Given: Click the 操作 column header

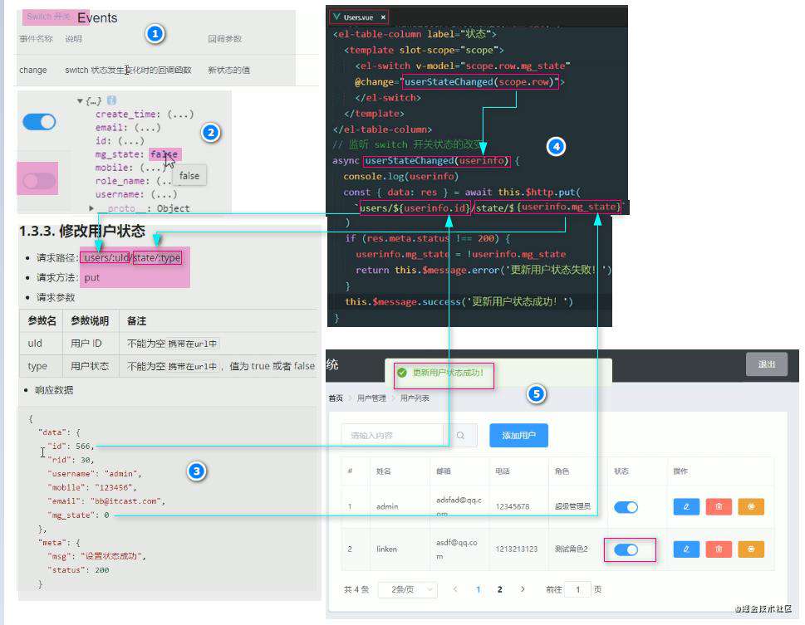Looking at the screenshot, I should pyautogui.click(x=680, y=471).
